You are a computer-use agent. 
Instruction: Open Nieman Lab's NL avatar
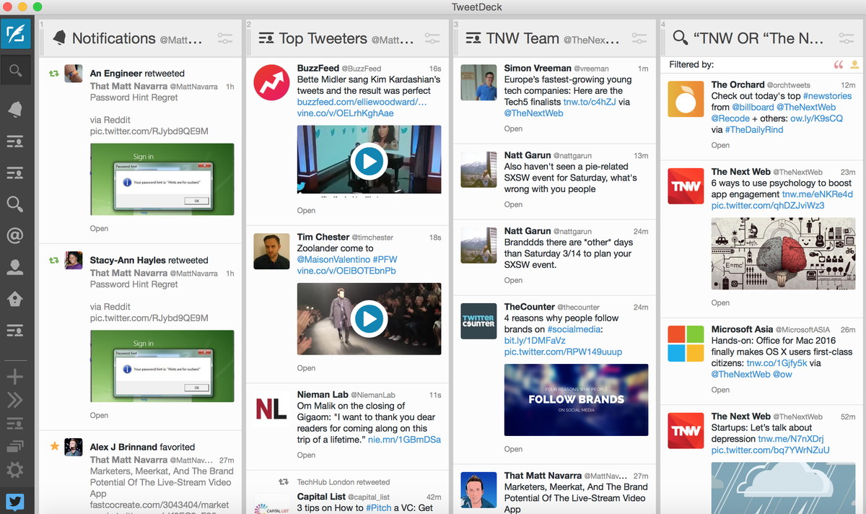click(271, 409)
